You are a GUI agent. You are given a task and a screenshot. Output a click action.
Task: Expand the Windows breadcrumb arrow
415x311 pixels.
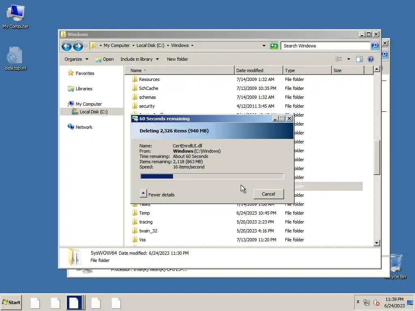(192, 45)
